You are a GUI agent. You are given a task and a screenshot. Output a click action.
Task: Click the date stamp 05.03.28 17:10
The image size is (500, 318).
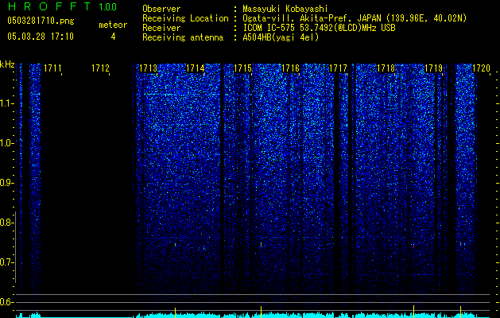(x=41, y=37)
